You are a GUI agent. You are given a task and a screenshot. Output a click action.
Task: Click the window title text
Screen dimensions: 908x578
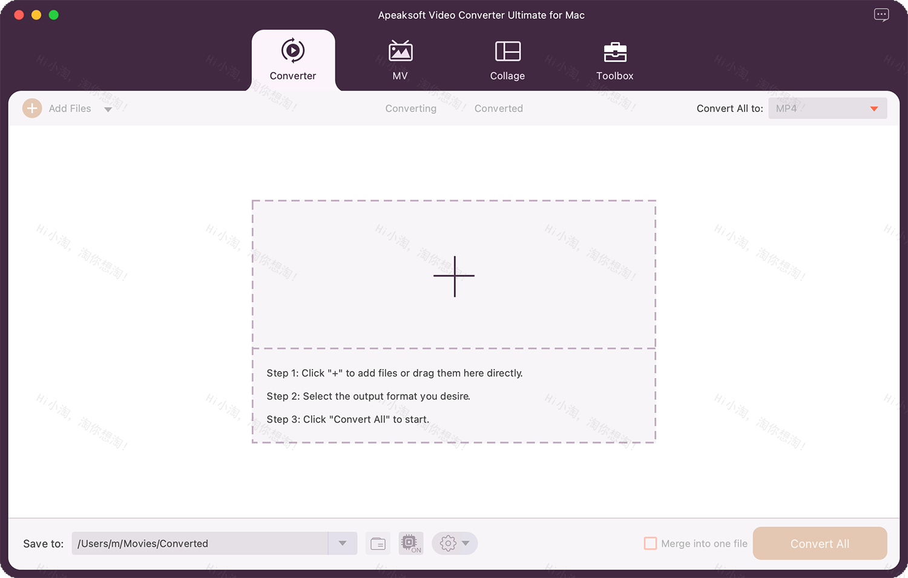481,15
